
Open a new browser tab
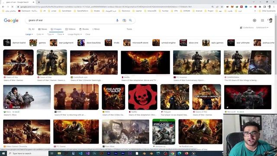(39, 2)
